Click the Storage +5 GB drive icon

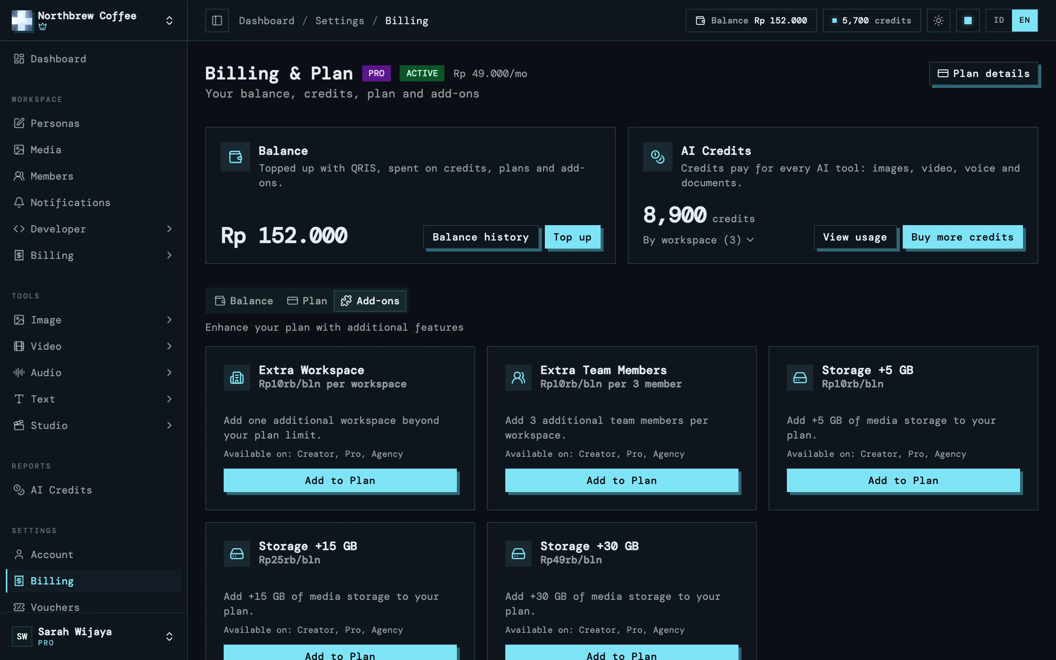click(x=799, y=378)
